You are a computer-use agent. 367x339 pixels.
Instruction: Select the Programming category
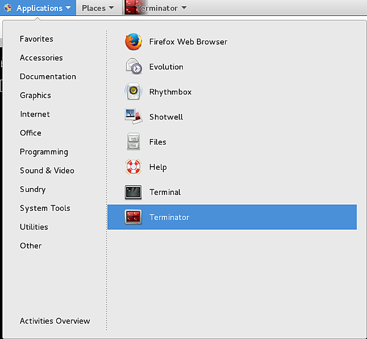point(44,152)
